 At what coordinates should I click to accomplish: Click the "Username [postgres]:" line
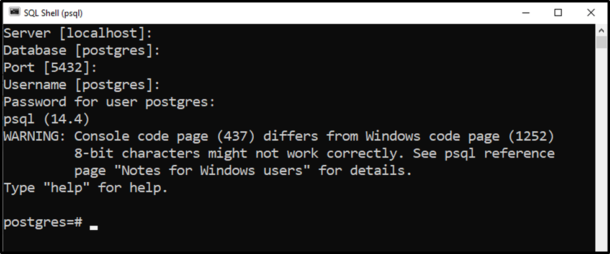(x=82, y=85)
